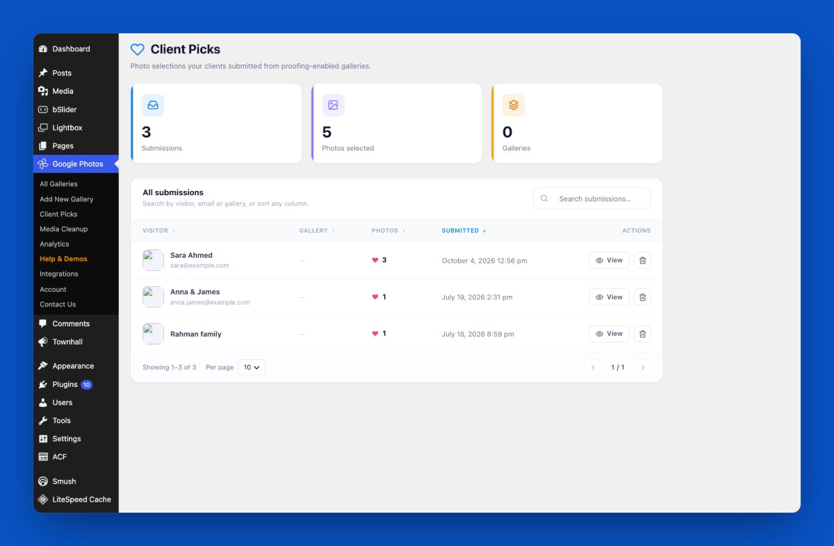Screen dimensions: 834x546
Task: Click the image icon on Photos selected card
Action: 333,105
